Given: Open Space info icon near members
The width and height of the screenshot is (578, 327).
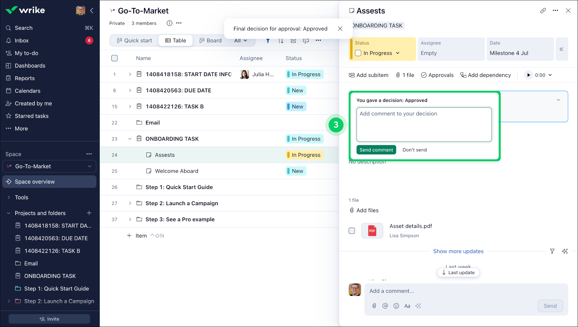Looking at the screenshot, I should (169, 23).
